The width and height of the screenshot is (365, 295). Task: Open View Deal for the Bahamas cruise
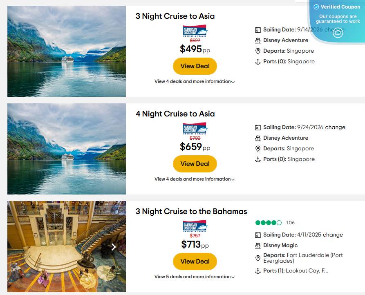pos(195,261)
